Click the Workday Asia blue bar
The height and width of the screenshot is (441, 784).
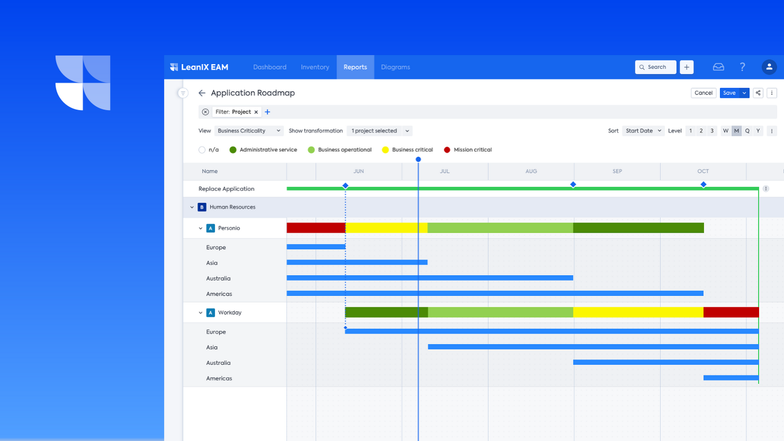[x=593, y=347]
